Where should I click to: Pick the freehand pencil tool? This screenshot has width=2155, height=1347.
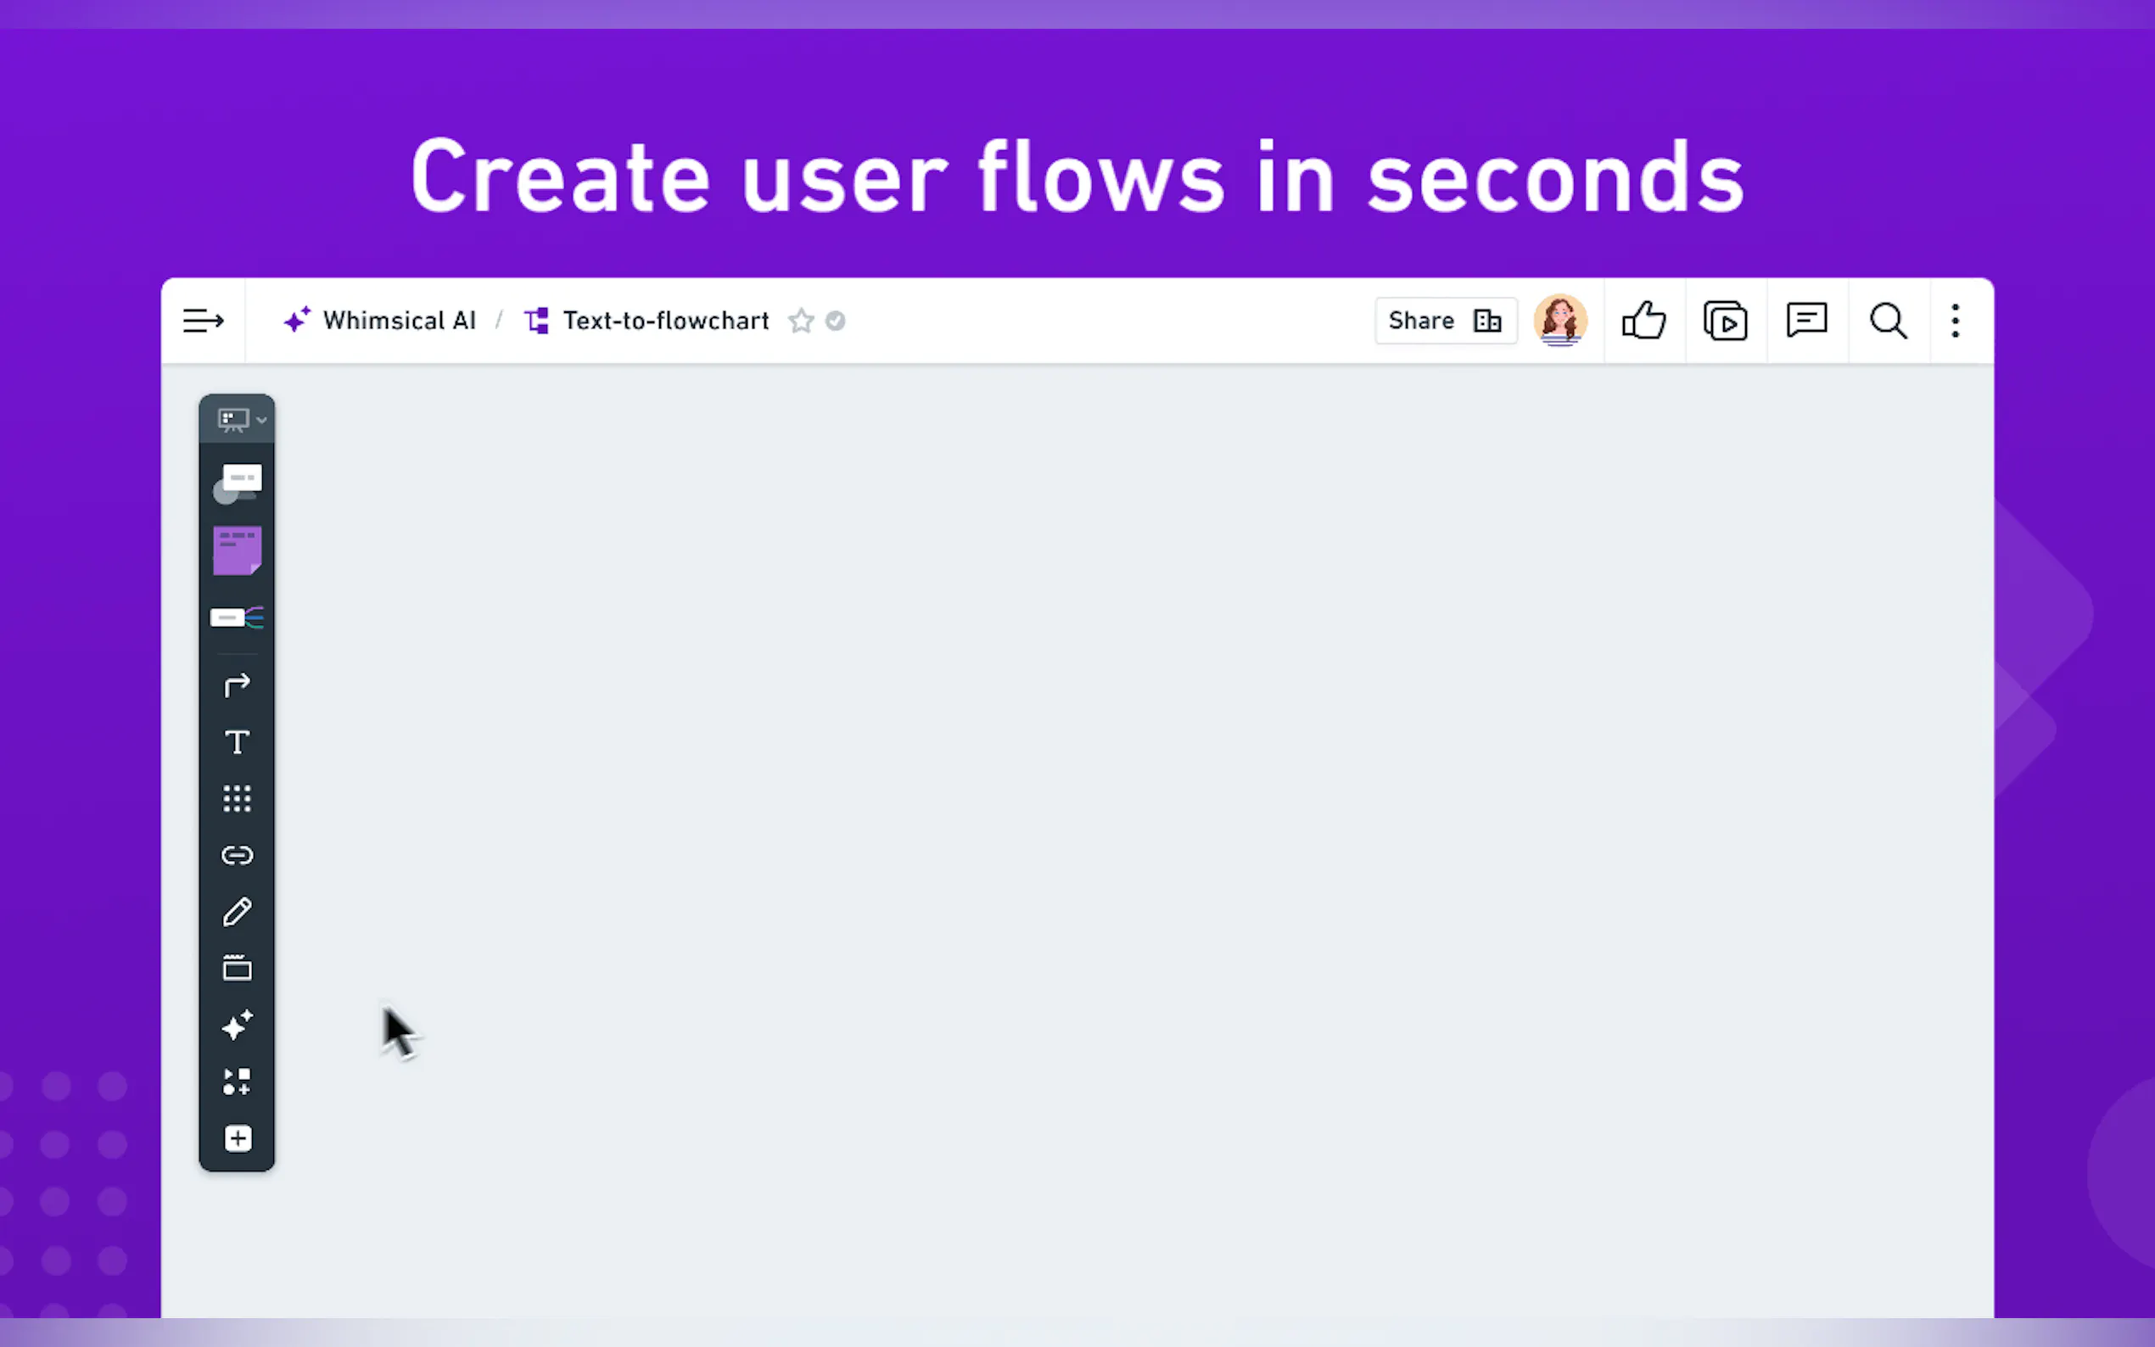(x=237, y=912)
